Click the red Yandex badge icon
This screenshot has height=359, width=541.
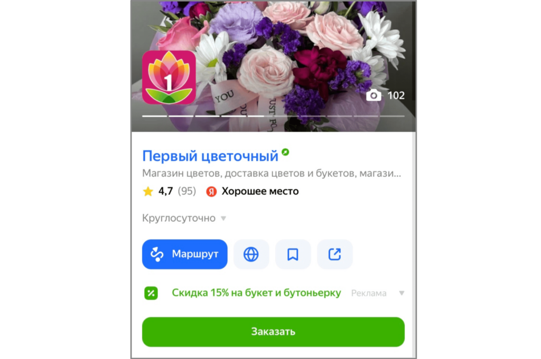(211, 192)
